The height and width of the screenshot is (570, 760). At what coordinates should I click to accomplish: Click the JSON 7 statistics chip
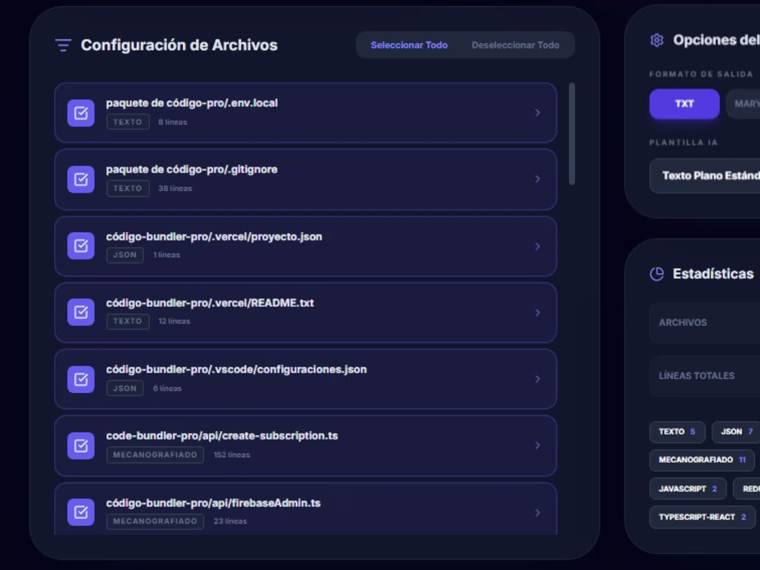(x=734, y=431)
